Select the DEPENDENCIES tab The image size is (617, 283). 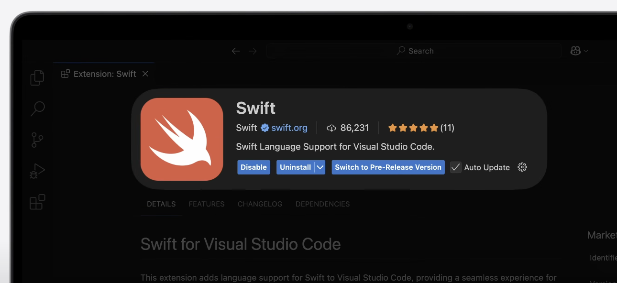(x=323, y=204)
